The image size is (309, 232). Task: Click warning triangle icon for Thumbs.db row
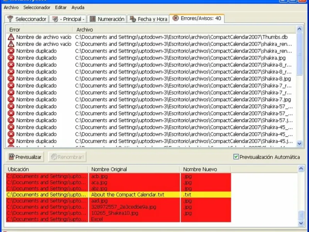[11, 37]
